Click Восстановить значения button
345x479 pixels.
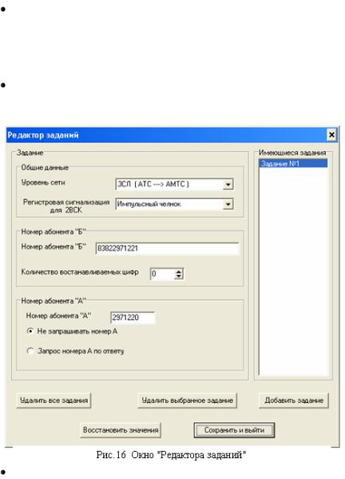121,430
